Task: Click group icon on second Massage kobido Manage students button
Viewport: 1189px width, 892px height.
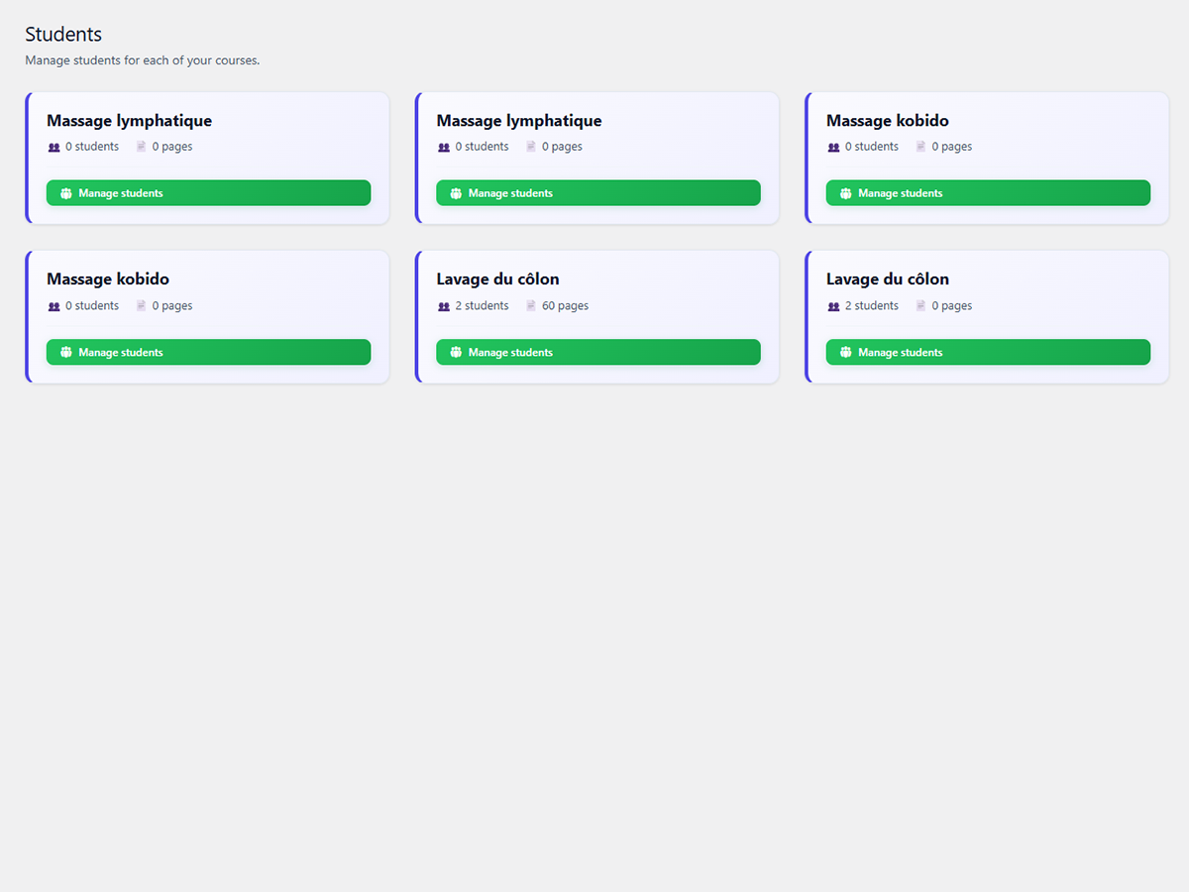Action: (66, 353)
